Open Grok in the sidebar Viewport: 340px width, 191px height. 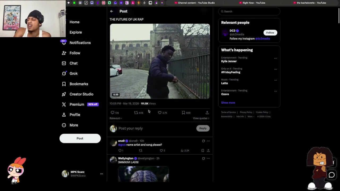74,73
